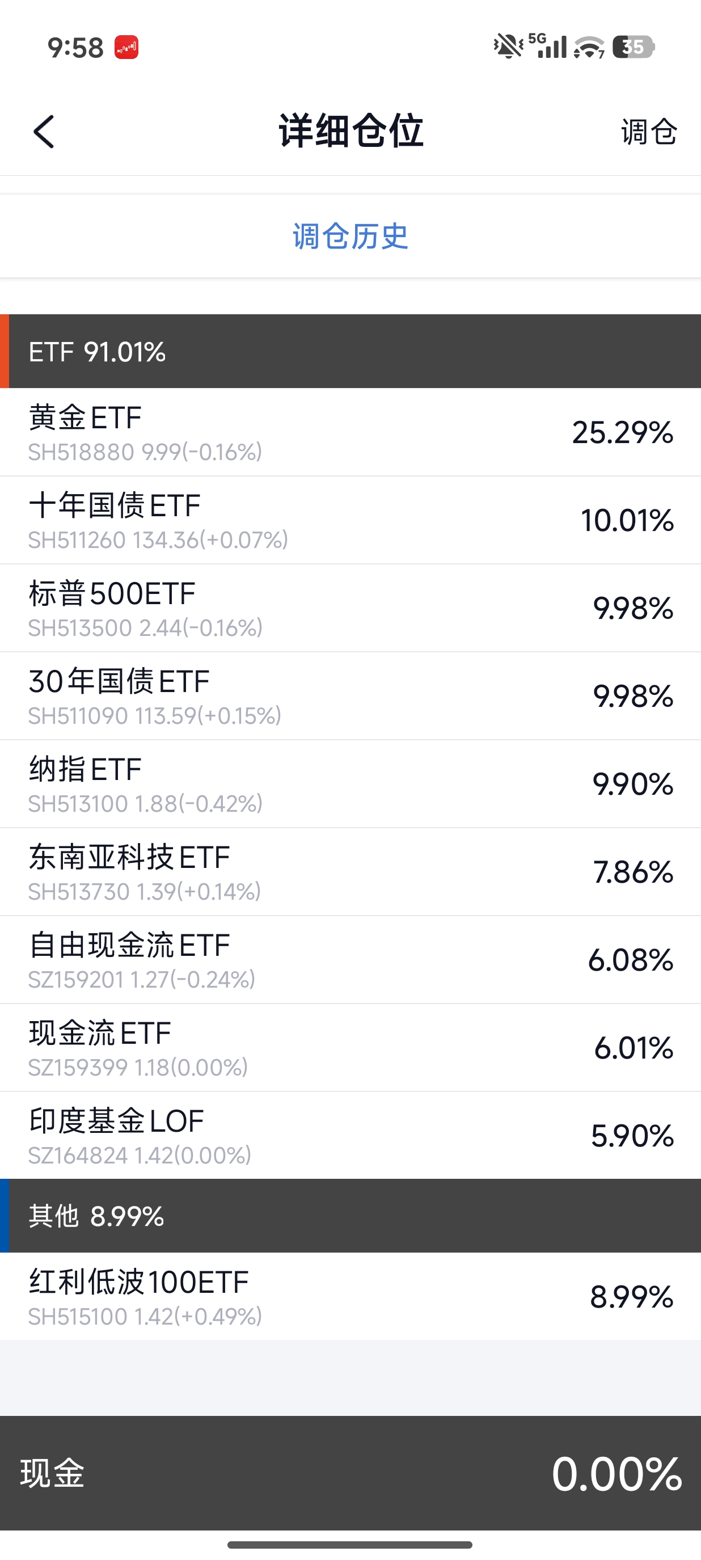Open the 调仓历史 link
This screenshot has height=1560, width=701.
point(350,236)
